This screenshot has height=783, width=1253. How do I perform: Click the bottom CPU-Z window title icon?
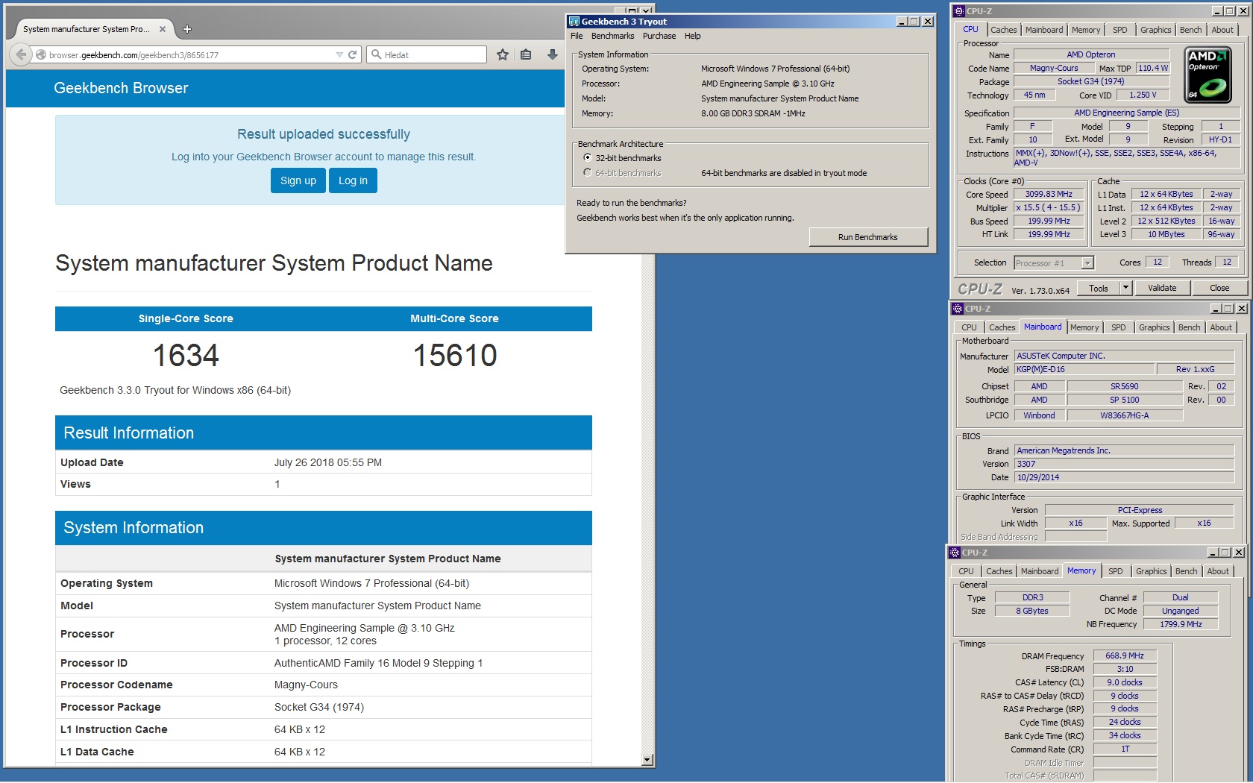[955, 553]
